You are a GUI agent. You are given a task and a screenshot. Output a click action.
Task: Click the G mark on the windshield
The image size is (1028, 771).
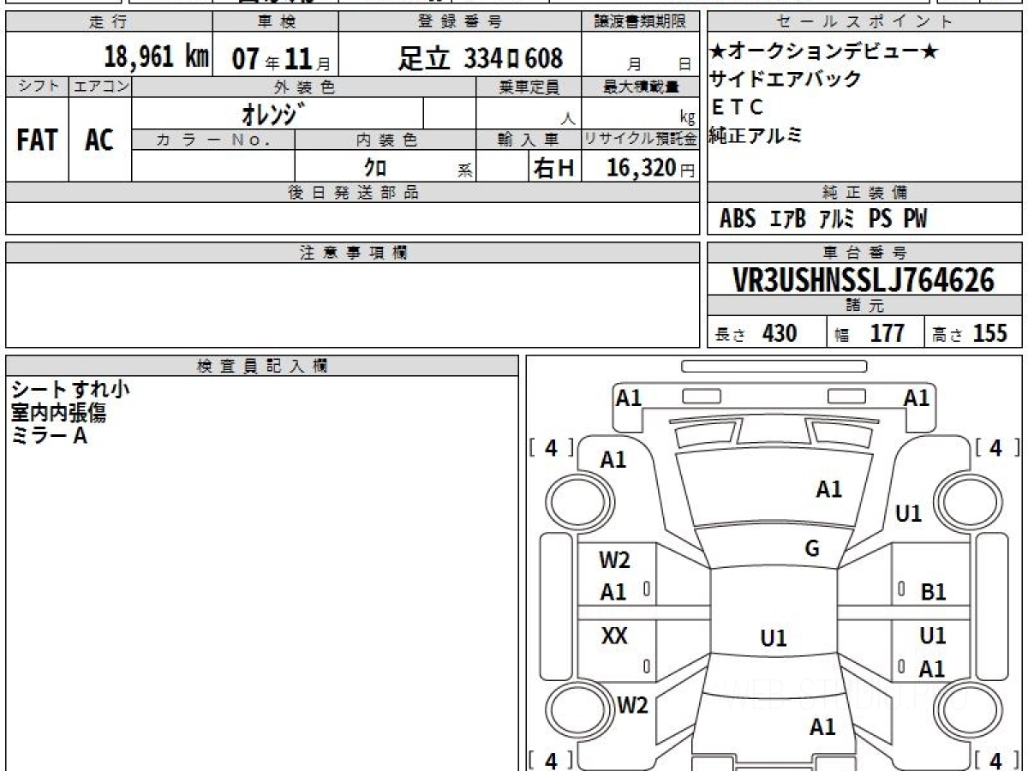pyautogui.click(x=812, y=549)
